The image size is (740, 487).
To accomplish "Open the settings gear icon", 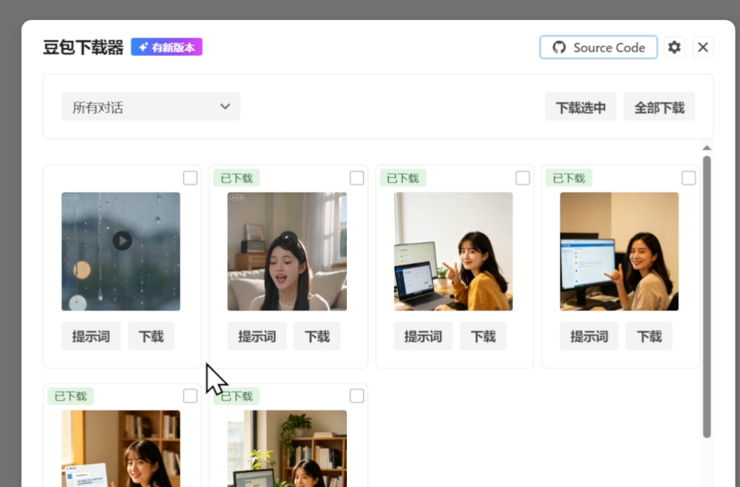I will 674,47.
